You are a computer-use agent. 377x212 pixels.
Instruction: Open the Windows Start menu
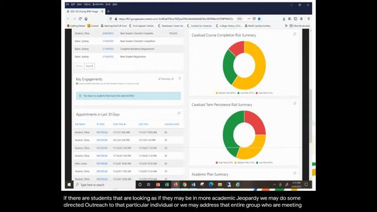(69, 184)
